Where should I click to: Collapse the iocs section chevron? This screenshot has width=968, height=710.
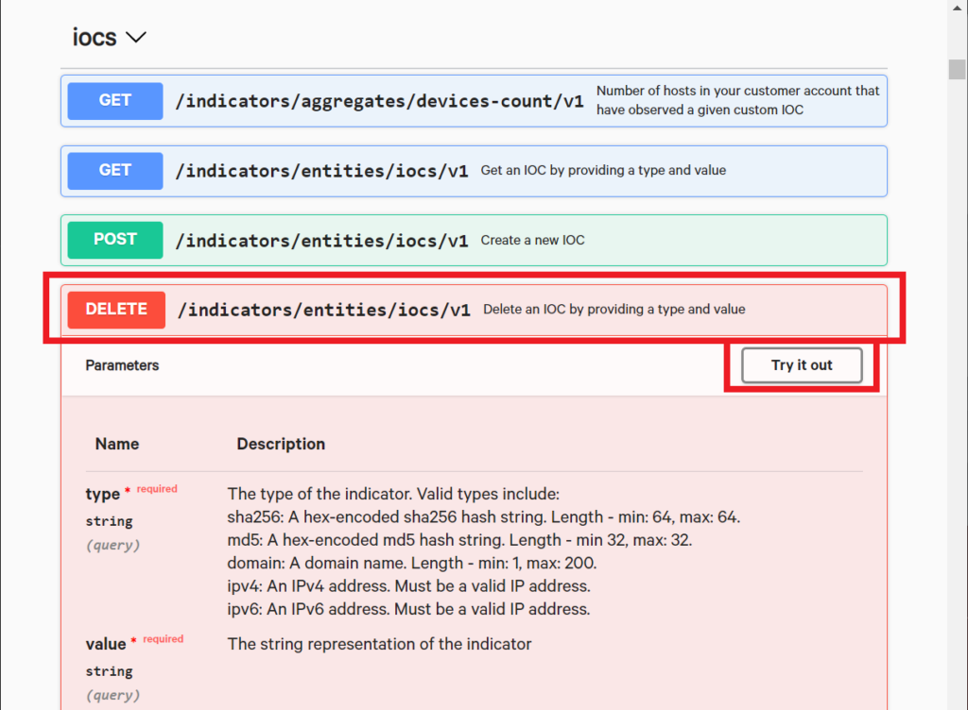pyautogui.click(x=136, y=38)
